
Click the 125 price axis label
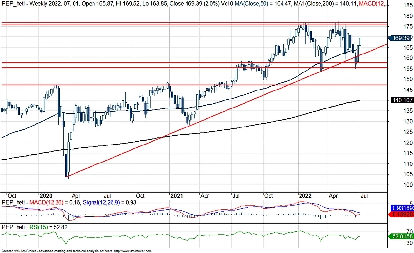click(408, 132)
